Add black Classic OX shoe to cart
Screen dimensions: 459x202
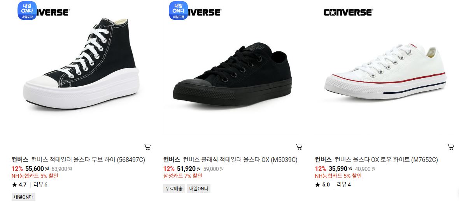[299, 147]
